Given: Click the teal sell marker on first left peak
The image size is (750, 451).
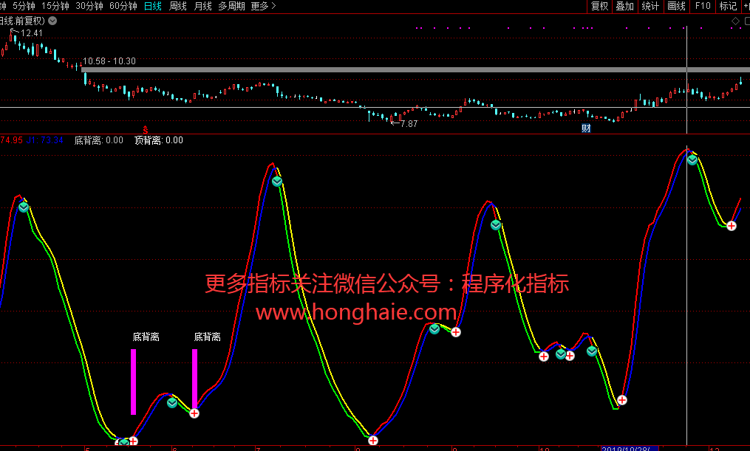Looking at the screenshot, I should click(x=24, y=207).
